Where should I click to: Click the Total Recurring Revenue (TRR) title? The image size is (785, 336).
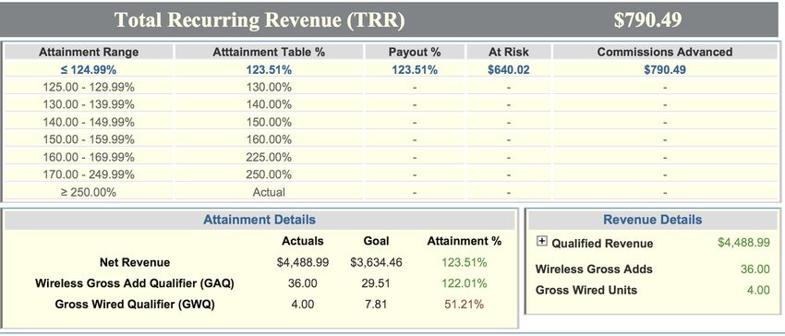point(260,20)
